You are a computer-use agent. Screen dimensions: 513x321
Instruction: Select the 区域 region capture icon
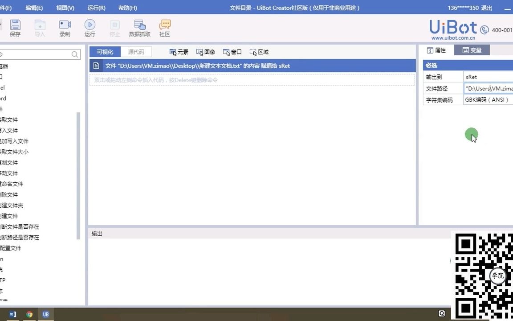[x=258, y=52]
